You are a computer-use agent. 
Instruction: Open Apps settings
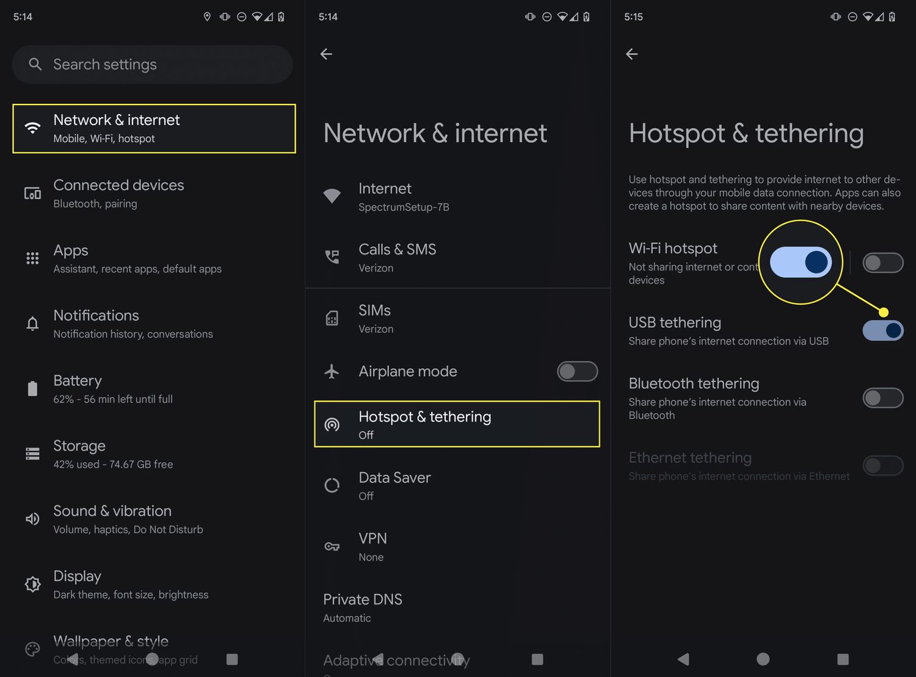coord(153,259)
